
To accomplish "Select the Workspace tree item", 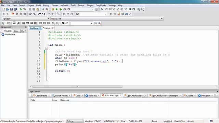I will point(10,35).
